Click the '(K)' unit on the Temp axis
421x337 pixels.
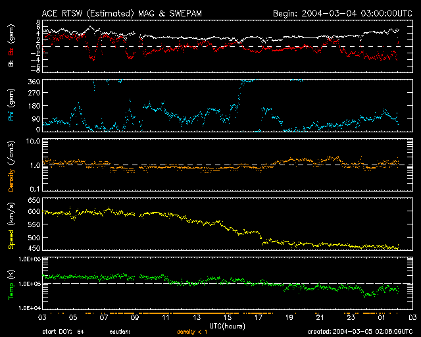11,274
